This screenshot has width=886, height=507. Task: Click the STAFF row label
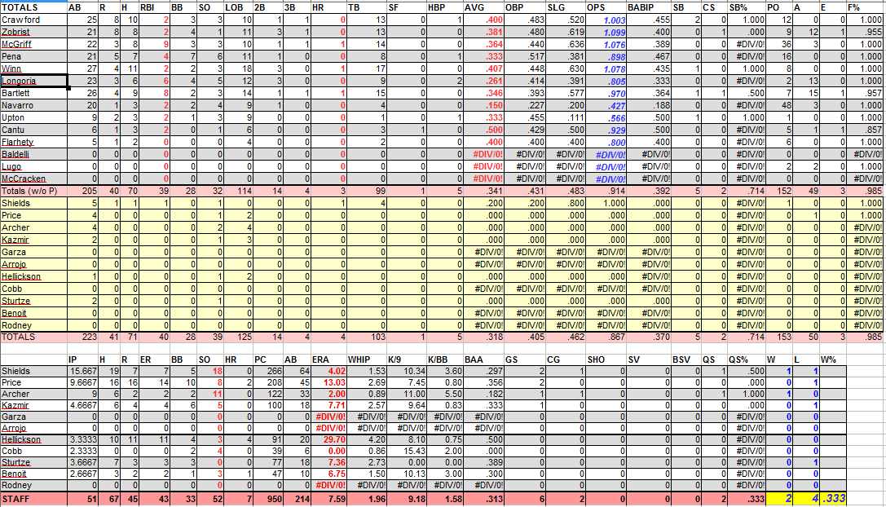34,499
